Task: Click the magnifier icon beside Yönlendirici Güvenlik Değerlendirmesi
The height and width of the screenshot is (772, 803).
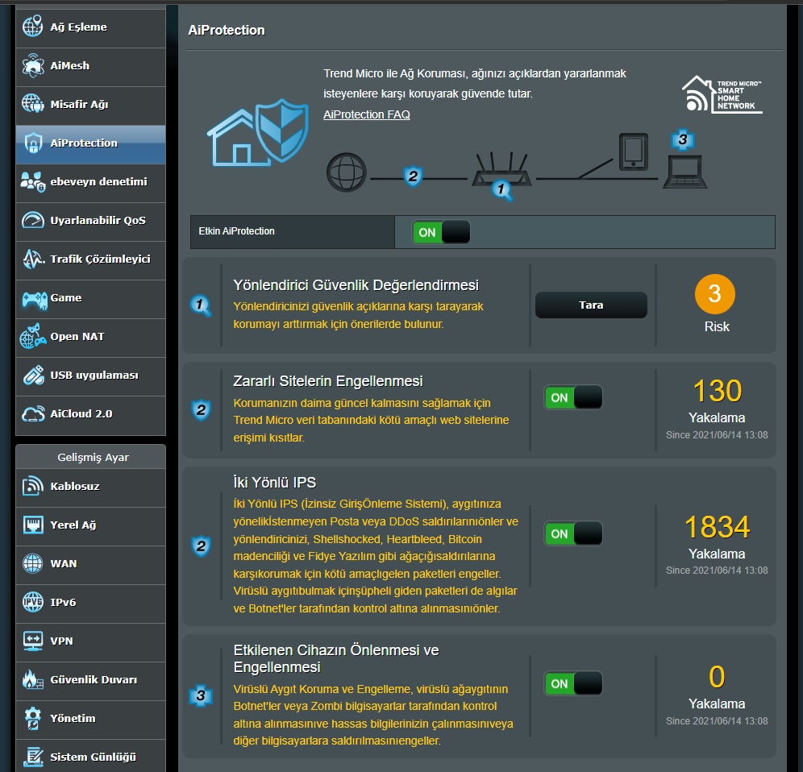Action: [200, 305]
